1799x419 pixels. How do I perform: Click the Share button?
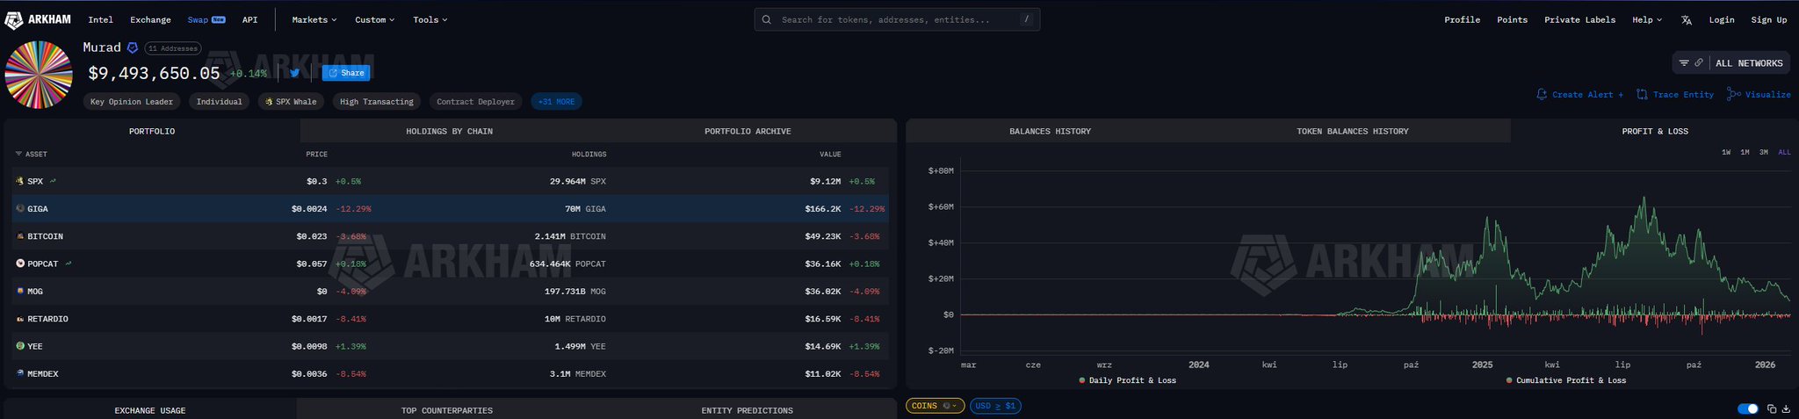click(346, 73)
